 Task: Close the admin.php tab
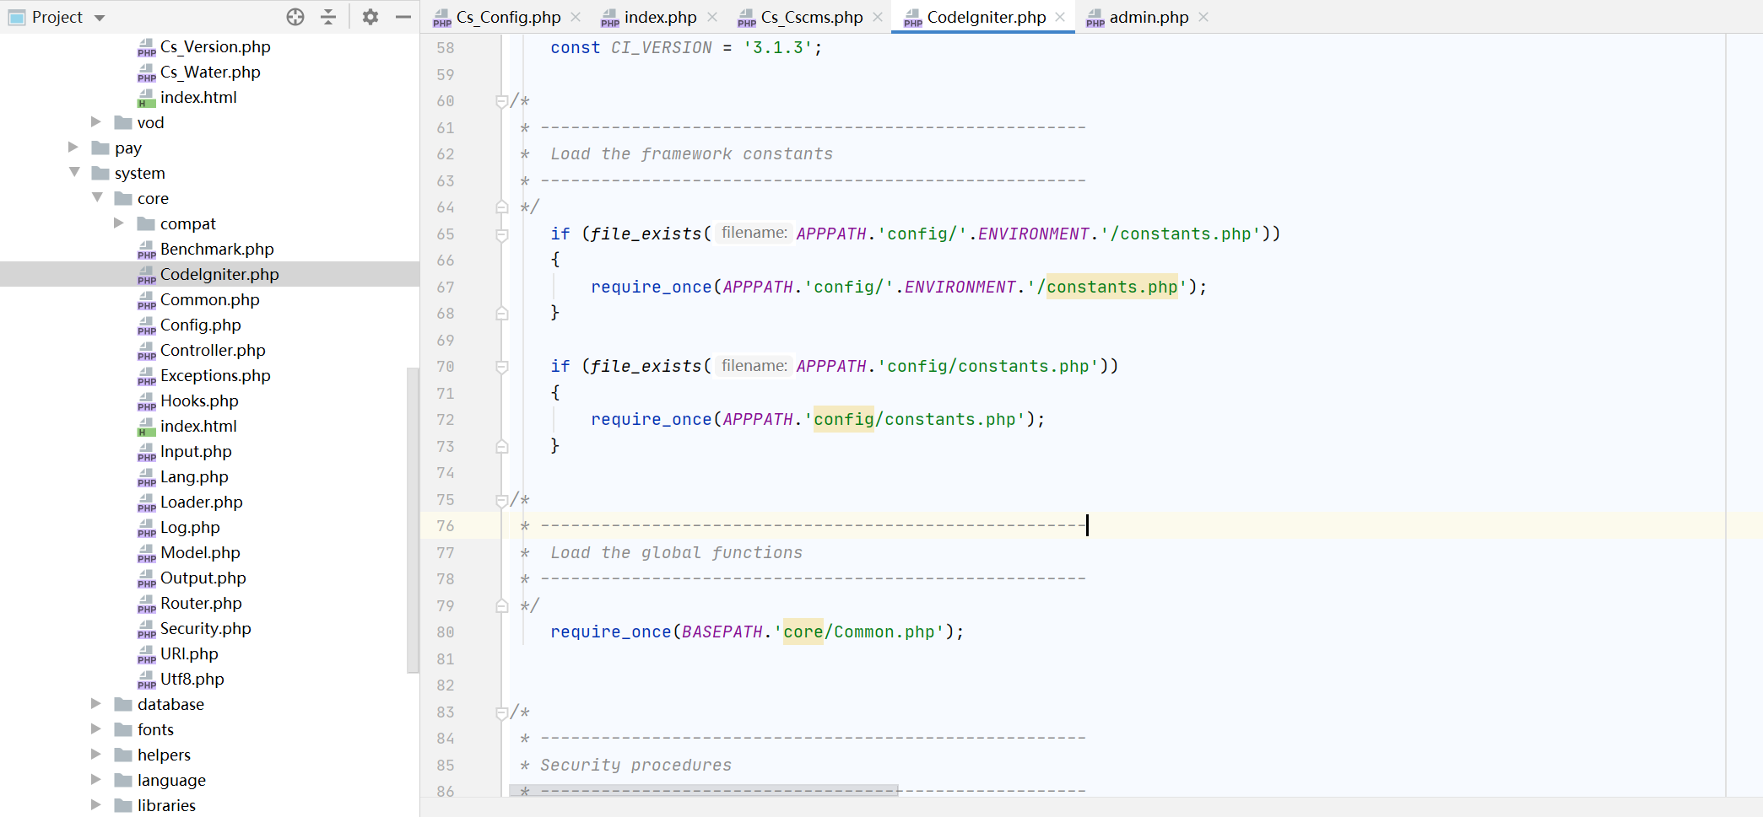[x=1203, y=17]
